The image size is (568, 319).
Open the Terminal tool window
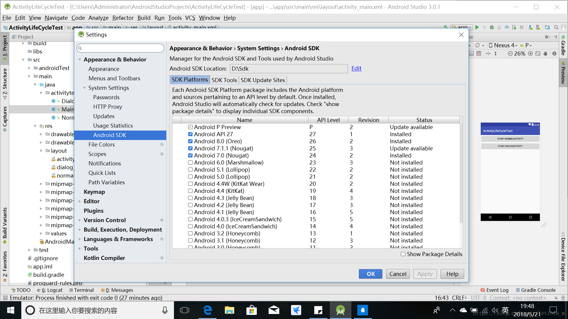pyautogui.click(x=81, y=290)
